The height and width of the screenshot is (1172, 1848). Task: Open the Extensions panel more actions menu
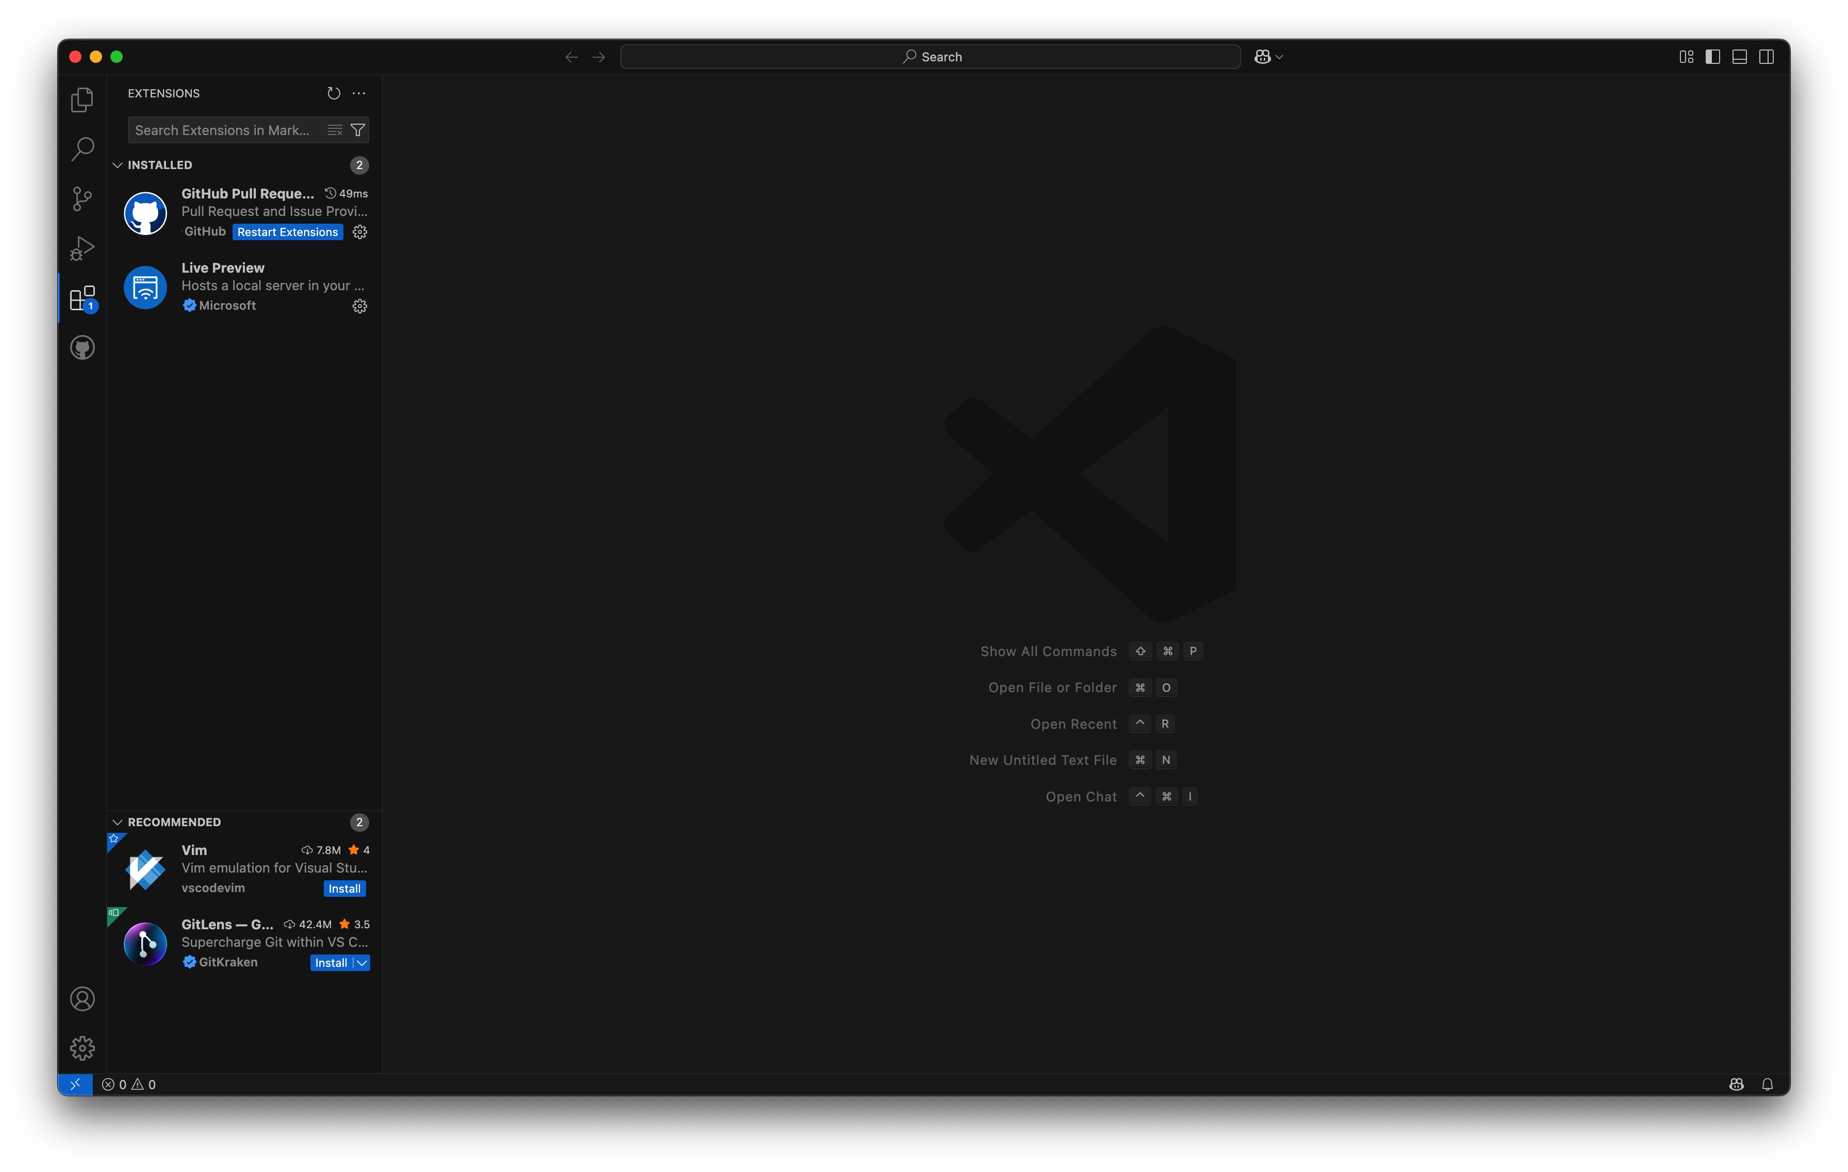click(358, 93)
